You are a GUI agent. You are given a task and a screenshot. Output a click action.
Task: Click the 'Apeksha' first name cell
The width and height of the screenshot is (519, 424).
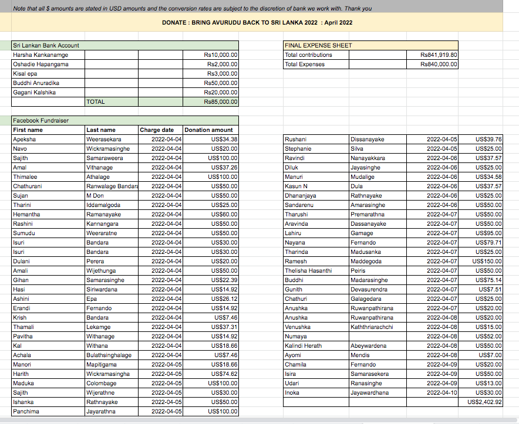tap(48, 139)
